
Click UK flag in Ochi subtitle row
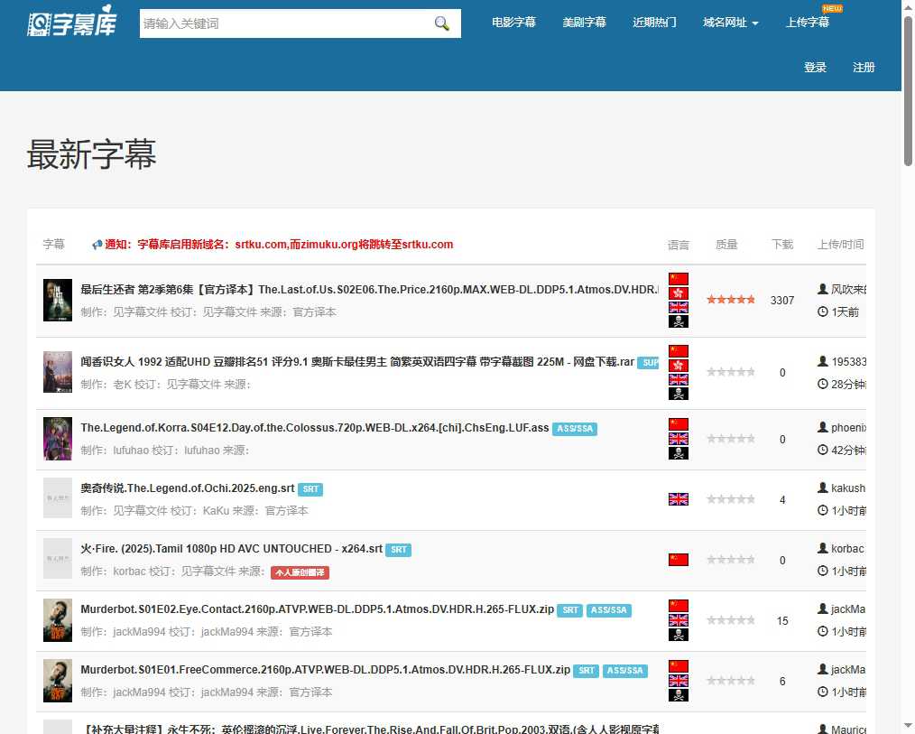pos(678,499)
